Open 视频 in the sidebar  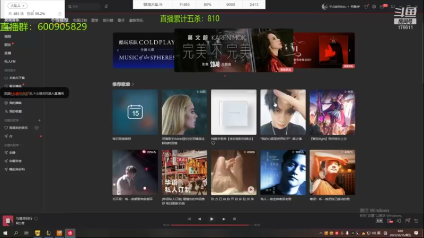coord(7,36)
